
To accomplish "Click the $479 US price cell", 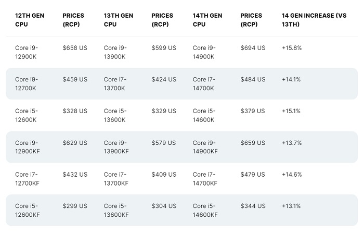I will click(253, 175).
